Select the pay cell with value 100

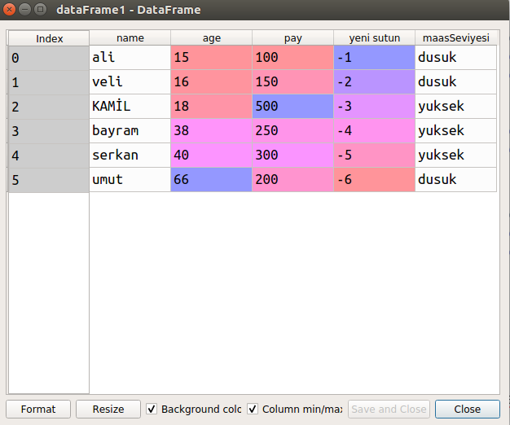tap(292, 58)
